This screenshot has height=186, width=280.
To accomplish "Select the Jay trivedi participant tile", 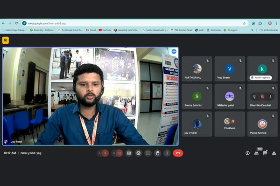I will click(x=197, y=124).
